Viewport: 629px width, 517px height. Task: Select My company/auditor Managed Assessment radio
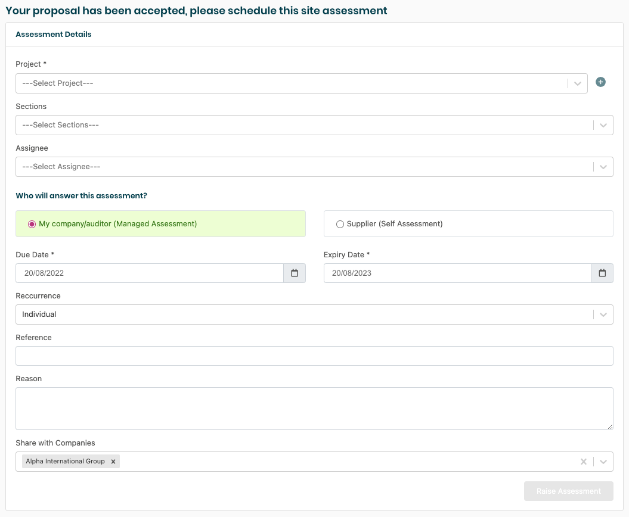32,224
